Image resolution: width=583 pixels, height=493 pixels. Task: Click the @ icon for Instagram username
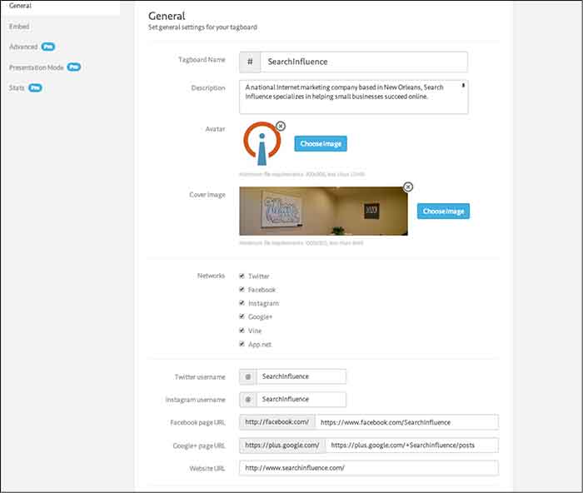[x=248, y=399]
